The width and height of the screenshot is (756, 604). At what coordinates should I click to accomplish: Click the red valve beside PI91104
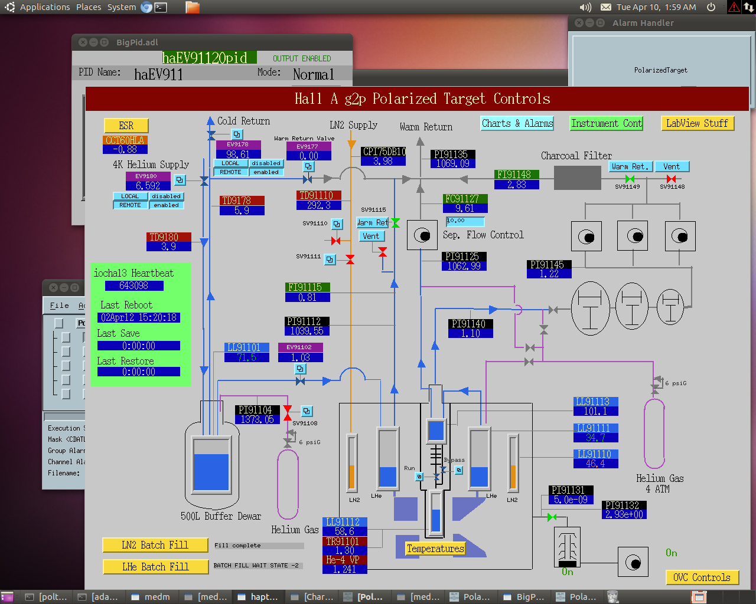click(x=288, y=413)
